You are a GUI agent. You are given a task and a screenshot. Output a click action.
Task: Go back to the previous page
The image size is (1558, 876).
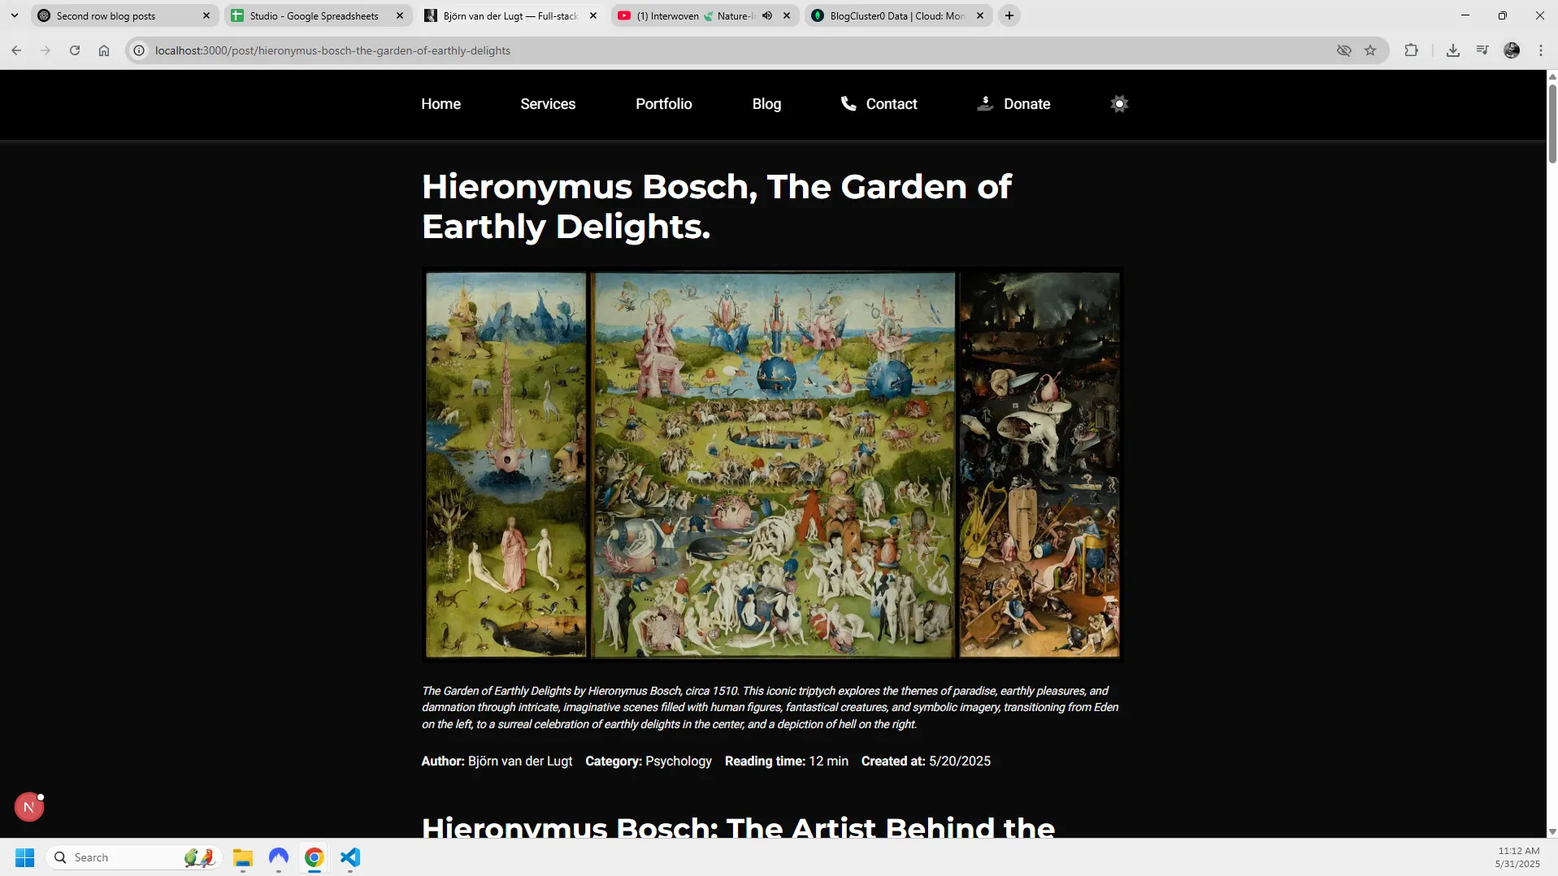coord(16,50)
